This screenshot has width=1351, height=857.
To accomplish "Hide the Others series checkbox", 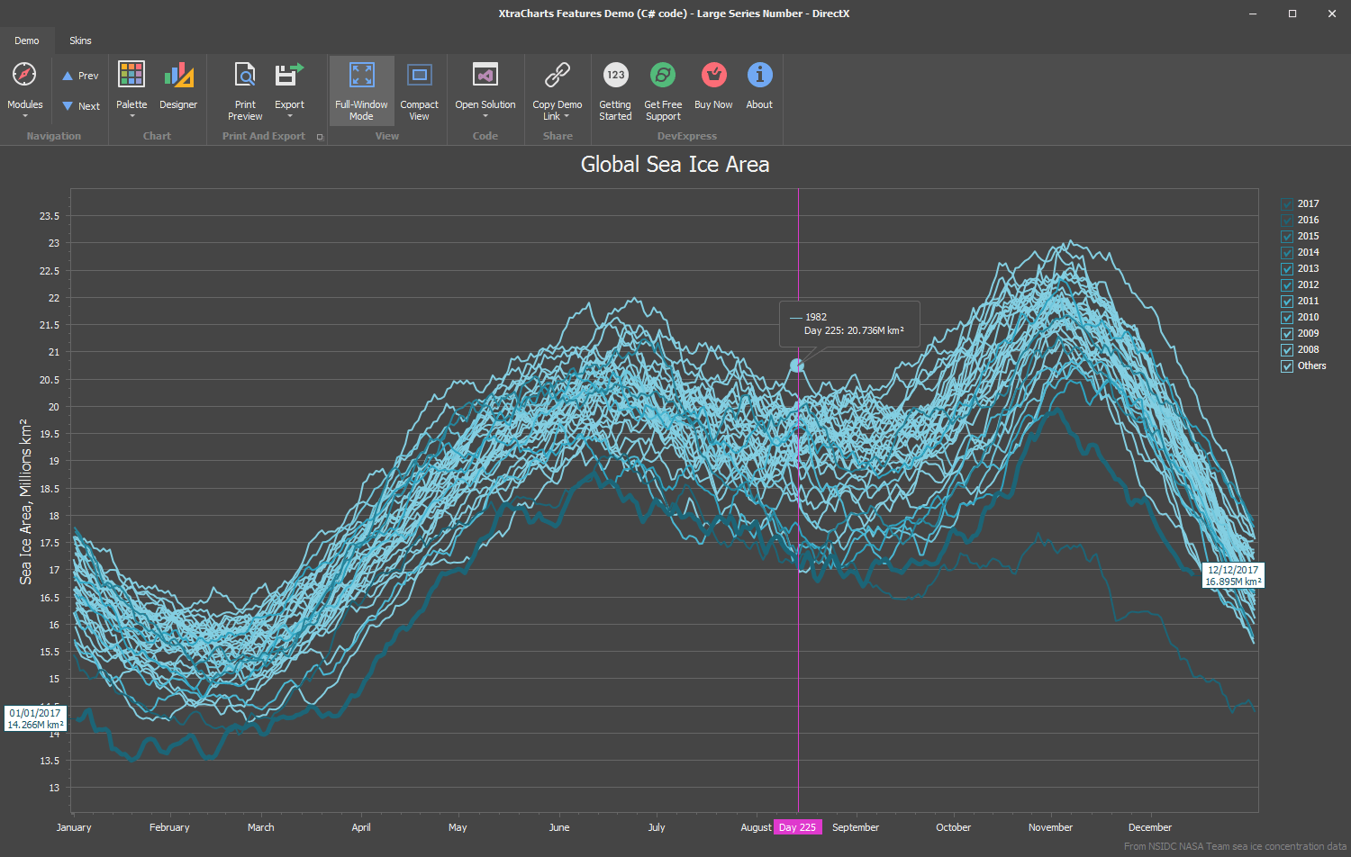I will pos(1287,366).
